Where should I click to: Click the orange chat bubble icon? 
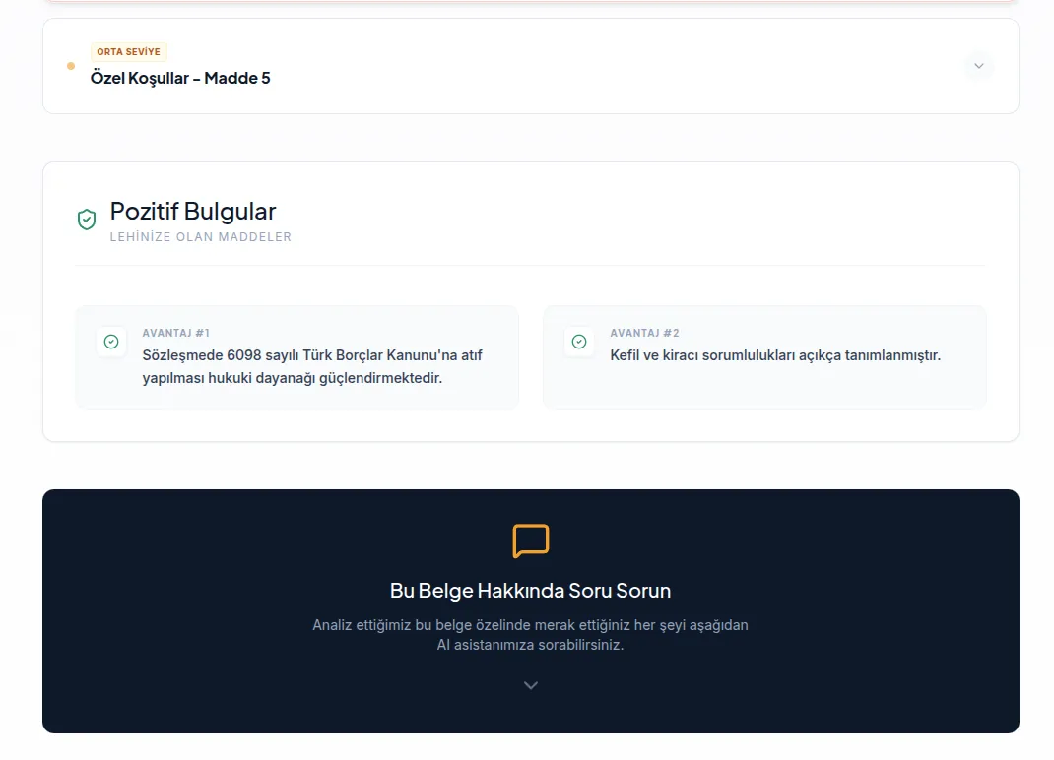[531, 541]
